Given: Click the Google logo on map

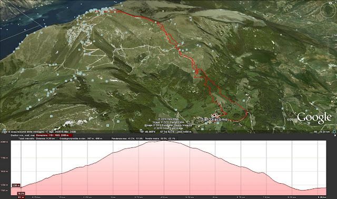Looking at the screenshot, I should pyautogui.click(x=314, y=118).
